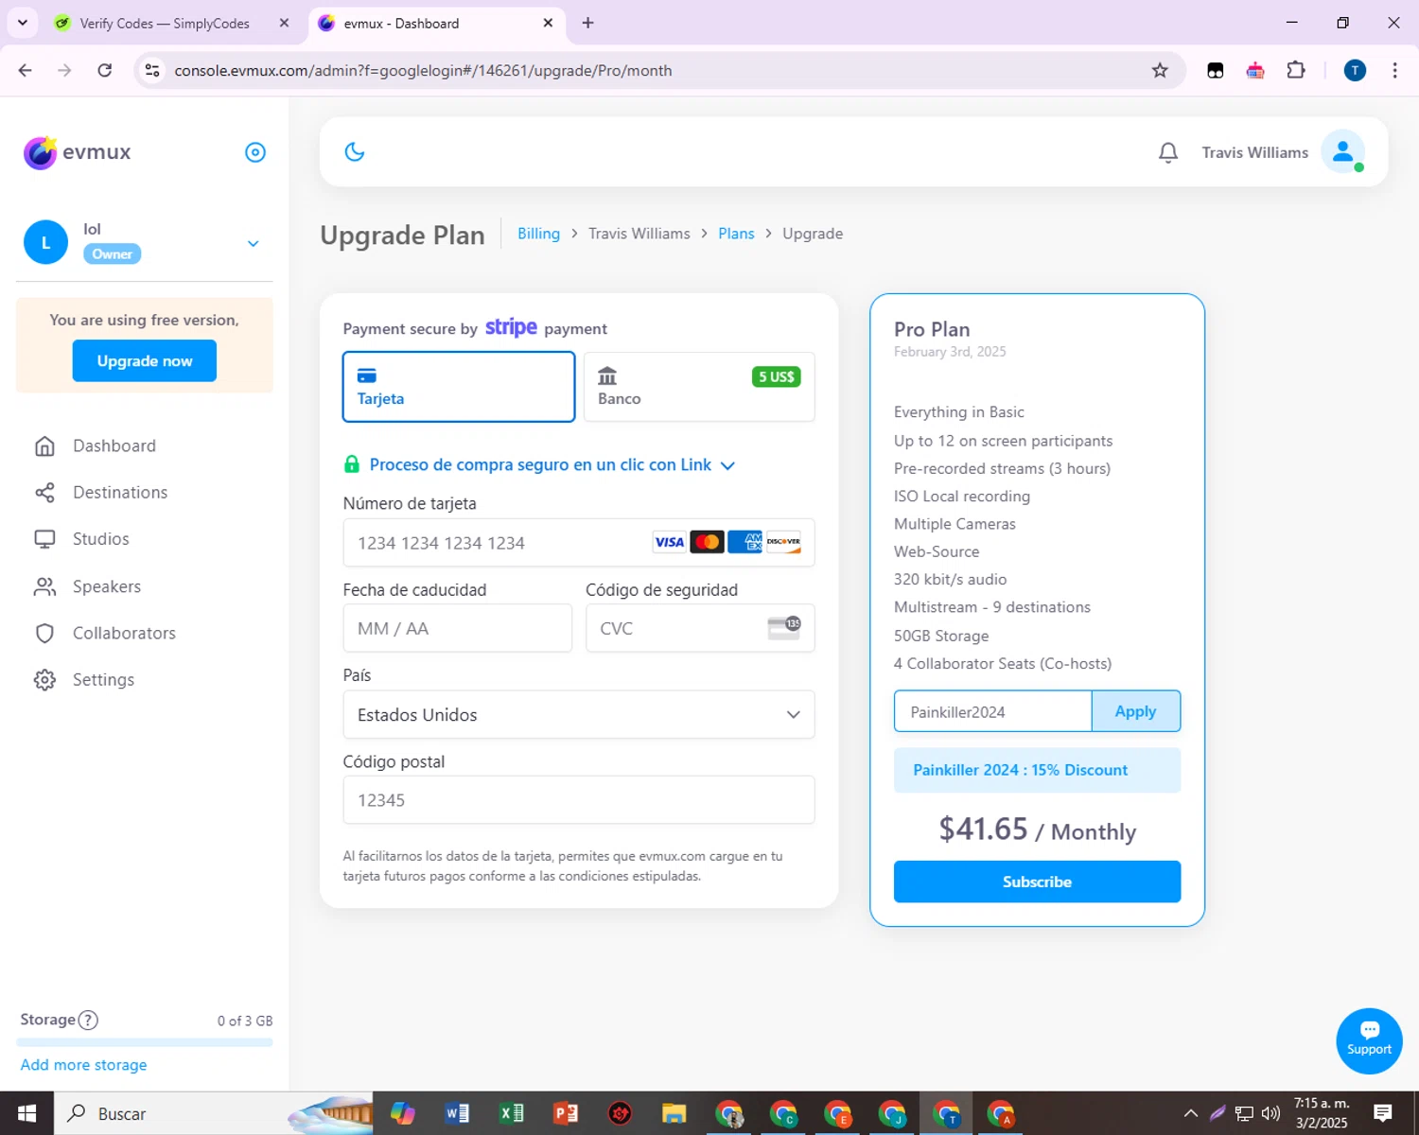Click the evmux logo
1419x1135 pixels.
click(x=78, y=152)
